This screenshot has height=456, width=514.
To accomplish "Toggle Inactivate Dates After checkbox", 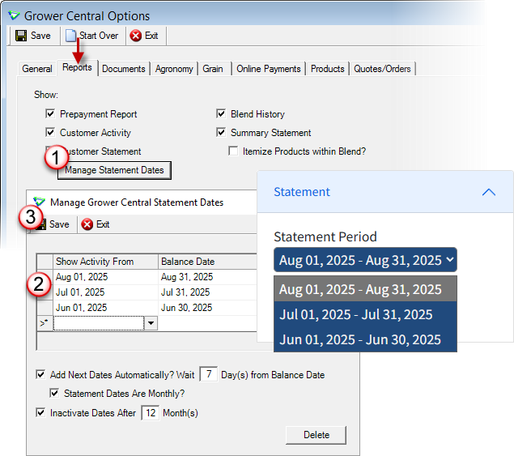I will [x=40, y=413].
